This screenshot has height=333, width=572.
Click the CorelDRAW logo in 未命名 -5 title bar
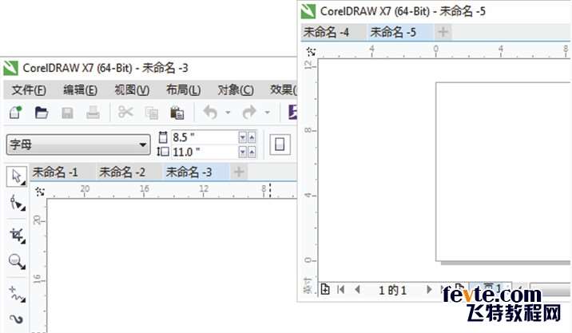[308, 11]
